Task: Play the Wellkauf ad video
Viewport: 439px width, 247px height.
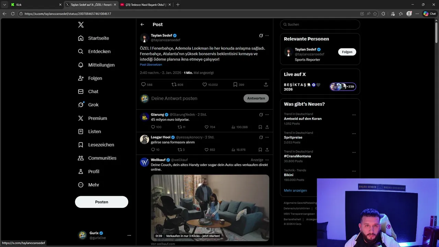Action: [x=210, y=208]
